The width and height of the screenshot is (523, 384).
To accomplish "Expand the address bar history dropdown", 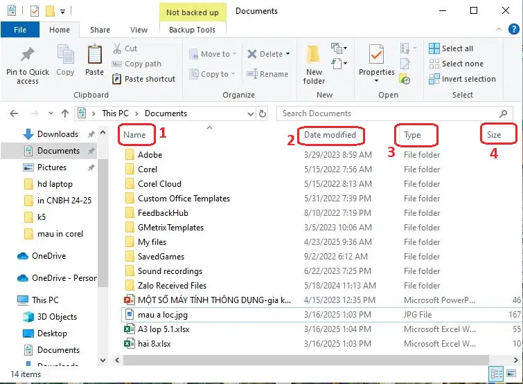I will [x=251, y=114].
